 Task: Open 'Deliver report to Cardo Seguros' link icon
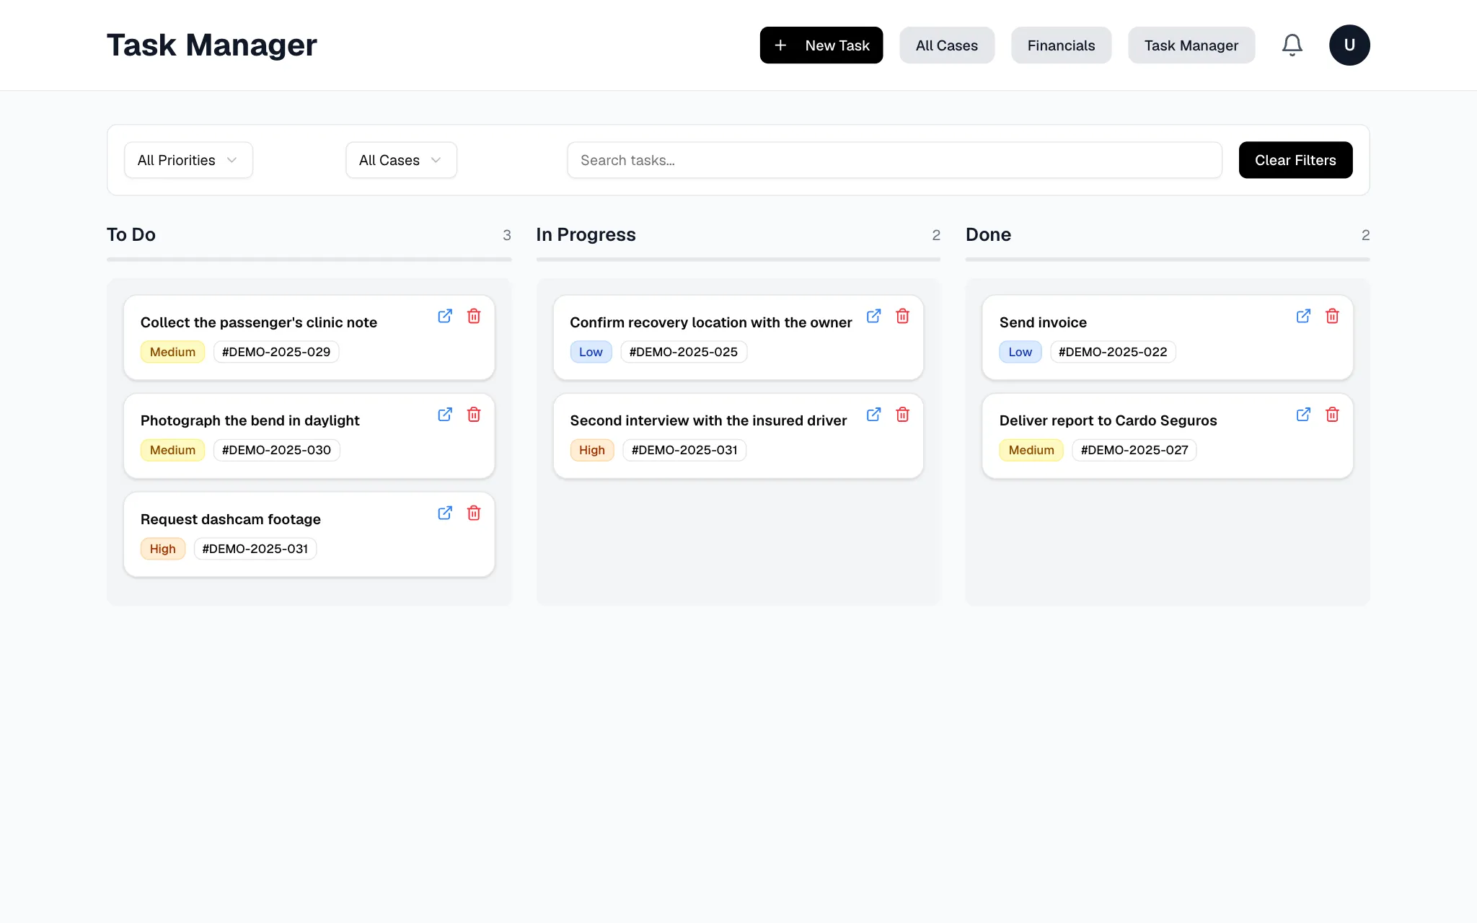point(1303,415)
